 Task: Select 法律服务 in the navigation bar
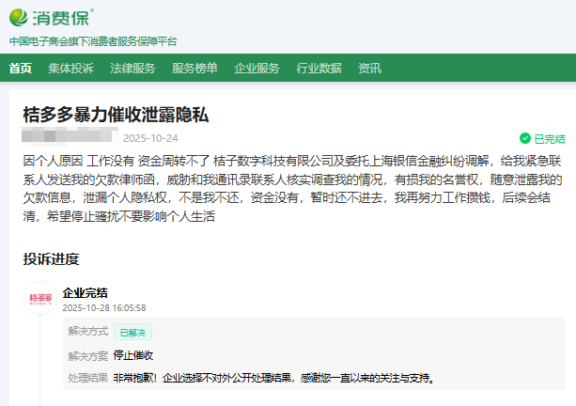click(132, 68)
